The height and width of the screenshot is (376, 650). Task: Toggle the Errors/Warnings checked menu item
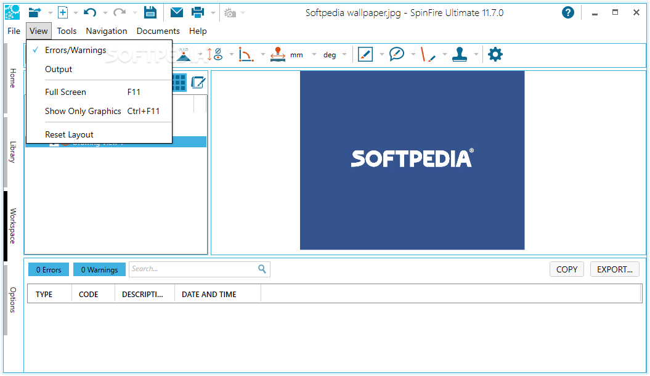[x=99, y=50]
